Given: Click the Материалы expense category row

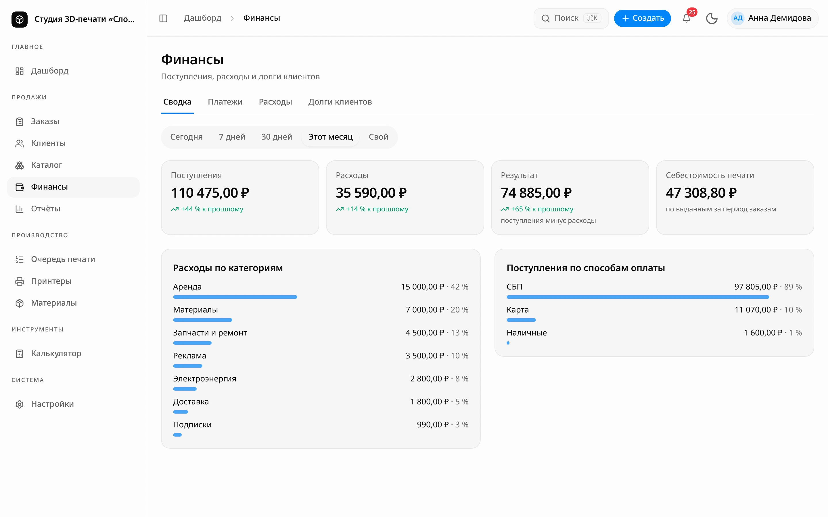Looking at the screenshot, I should pos(321,314).
